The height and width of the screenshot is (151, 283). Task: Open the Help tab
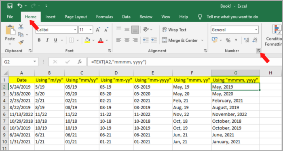pos(184,17)
